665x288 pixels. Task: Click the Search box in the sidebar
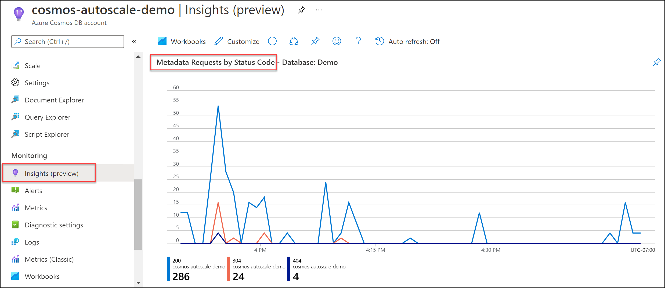(67, 42)
